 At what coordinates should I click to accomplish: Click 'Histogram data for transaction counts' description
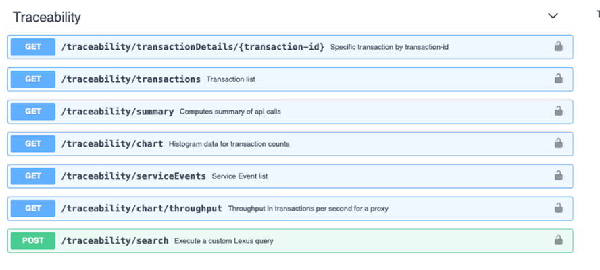(229, 144)
